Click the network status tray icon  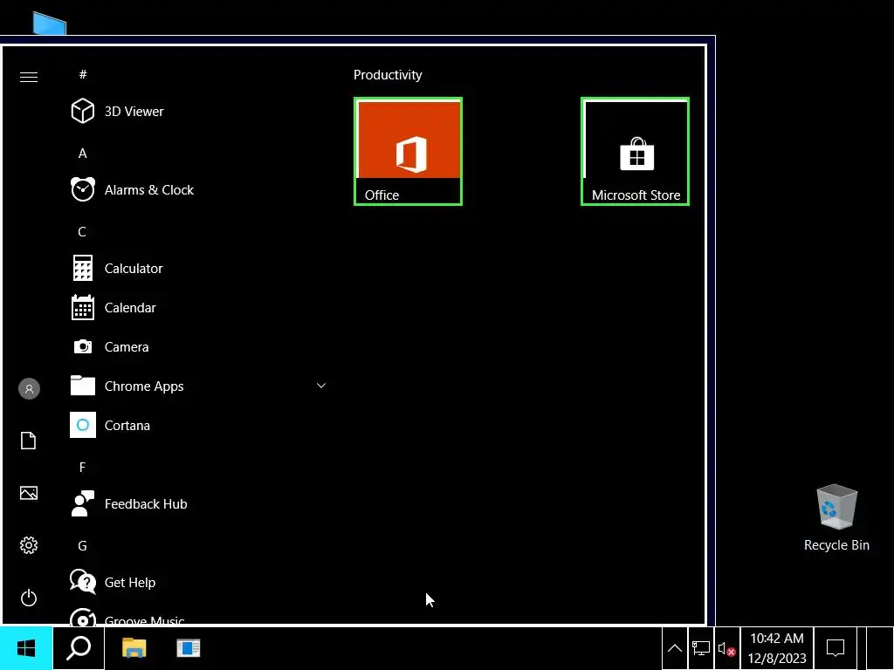701,648
